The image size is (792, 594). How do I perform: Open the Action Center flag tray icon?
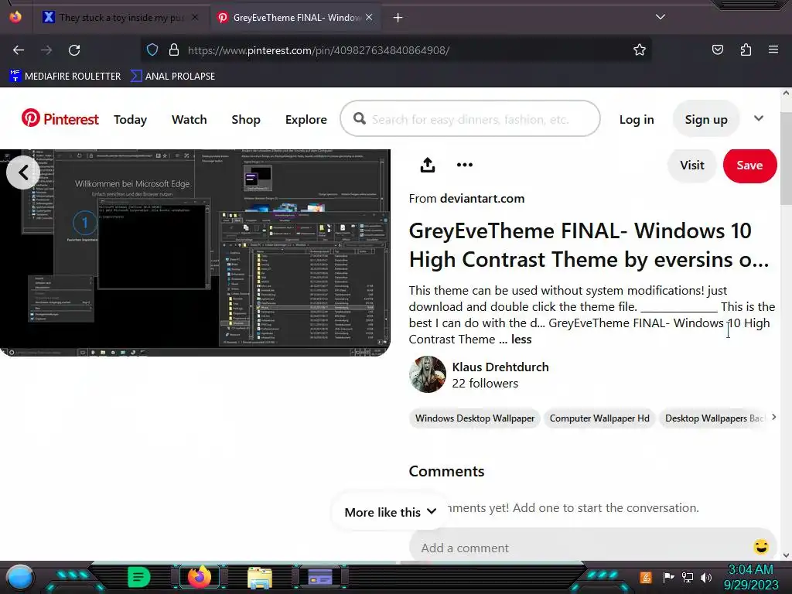click(x=668, y=577)
